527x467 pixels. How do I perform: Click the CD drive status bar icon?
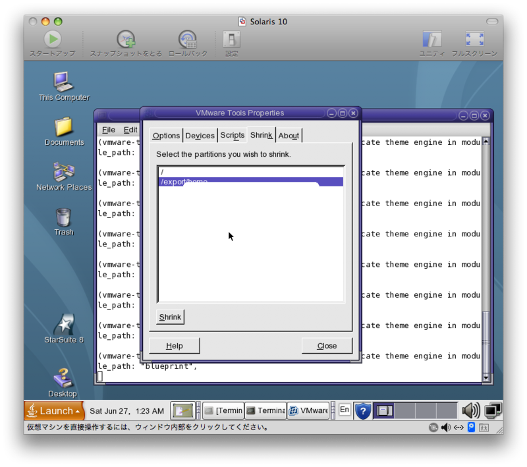click(x=433, y=427)
